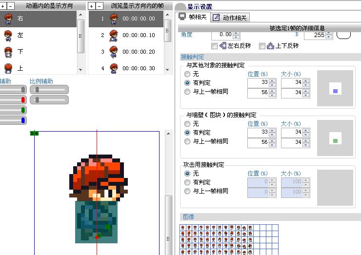
Task: Click the down arrow of frames list scrollbar
Action: point(167,70)
